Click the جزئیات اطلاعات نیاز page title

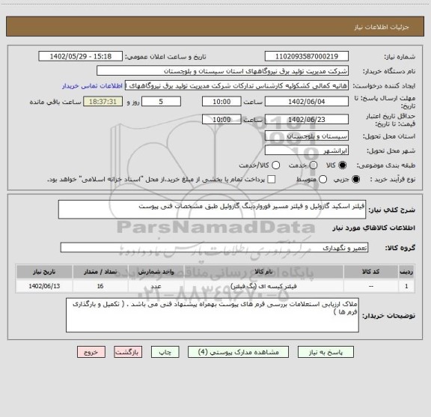point(382,27)
